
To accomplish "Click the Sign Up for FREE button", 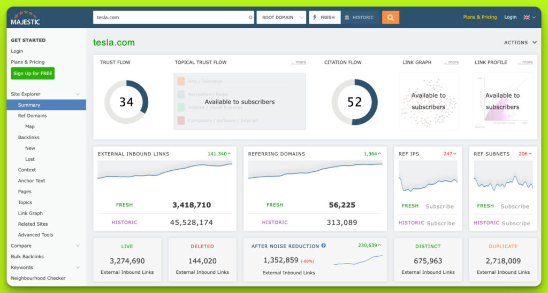I will tap(33, 74).
